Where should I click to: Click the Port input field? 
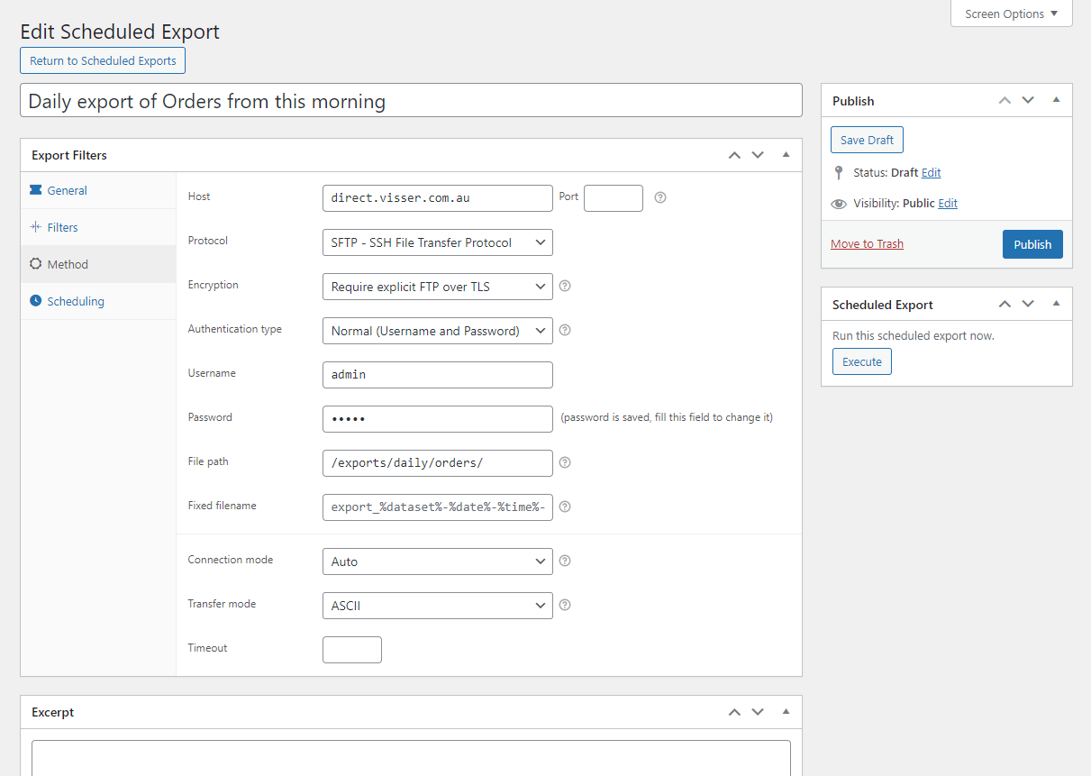pyautogui.click(x=614, y=198)
